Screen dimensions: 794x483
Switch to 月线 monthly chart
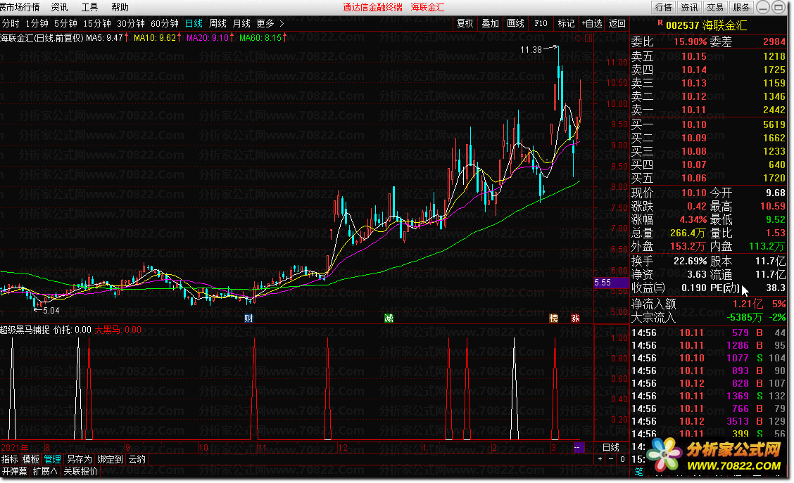[x=241, y=23]
